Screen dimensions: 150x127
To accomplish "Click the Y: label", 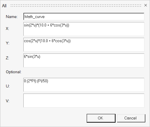I will [x=8, y=43].
